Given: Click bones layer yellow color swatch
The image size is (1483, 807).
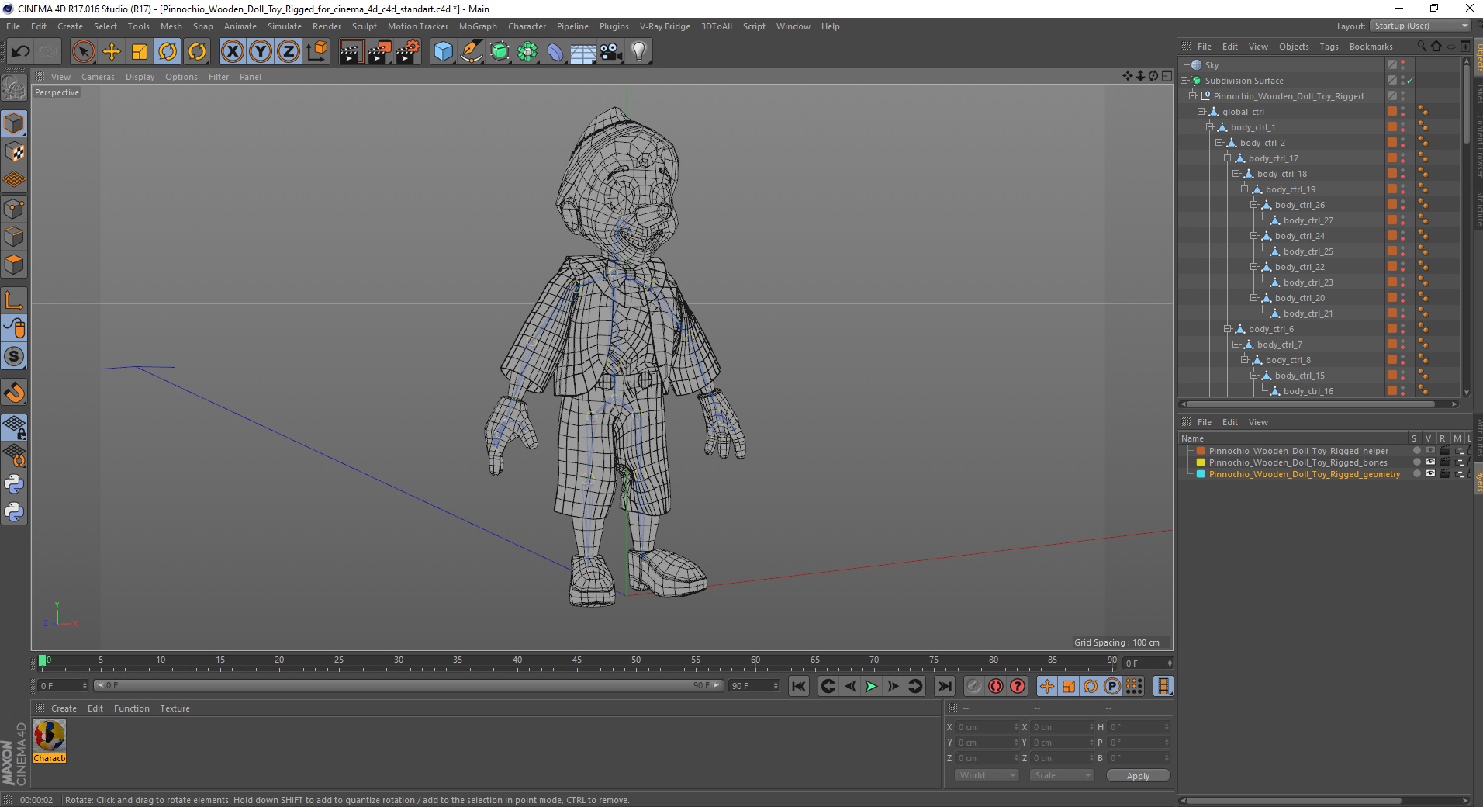Looking at the screenshot, I should click(x=1201, y=462).
